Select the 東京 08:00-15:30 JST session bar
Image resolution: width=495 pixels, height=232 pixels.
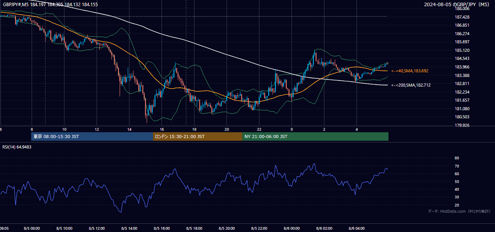[x=92, y=136]
